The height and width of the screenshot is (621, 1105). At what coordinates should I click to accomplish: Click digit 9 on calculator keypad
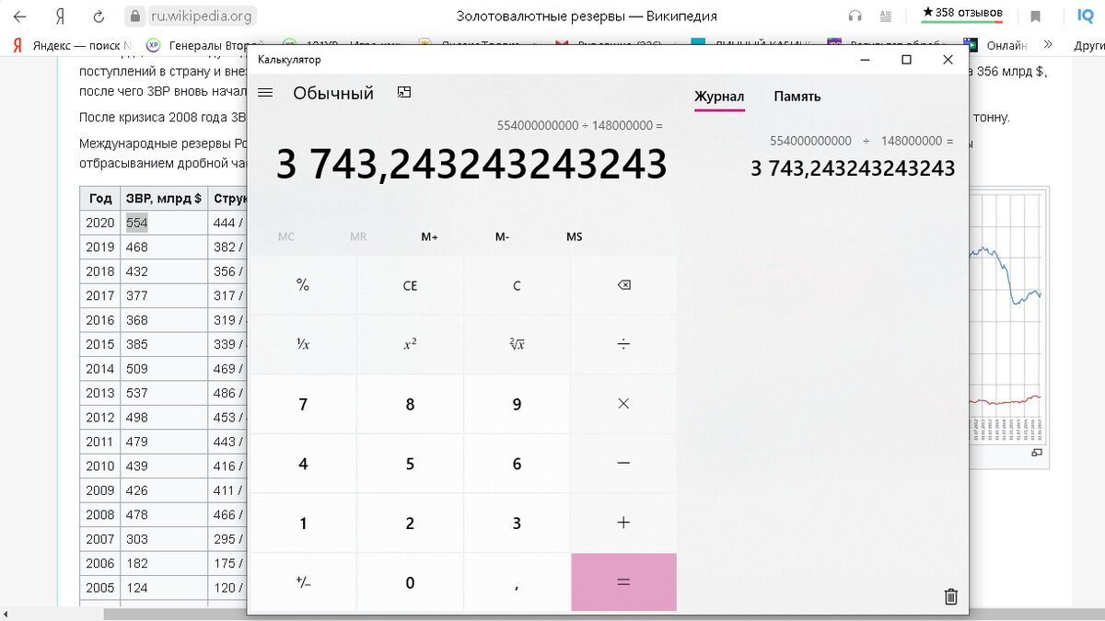(x=517, y=404)
